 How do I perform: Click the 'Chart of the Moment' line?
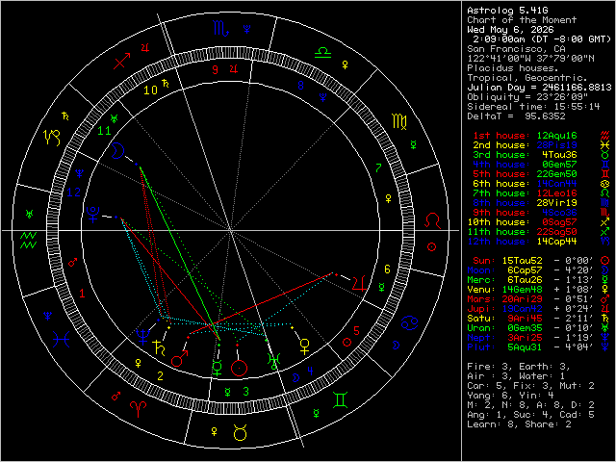coord(522,20)
